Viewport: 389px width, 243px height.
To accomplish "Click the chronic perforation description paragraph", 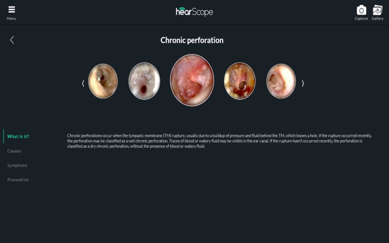I will point(219,141).
